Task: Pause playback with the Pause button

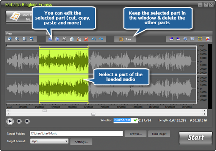Action: (x=19, y=121)
